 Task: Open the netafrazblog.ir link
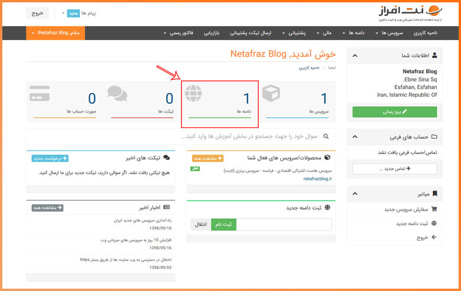point(317,178)
